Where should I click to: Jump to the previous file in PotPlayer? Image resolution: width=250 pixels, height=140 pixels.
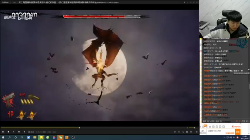coord(14,132)
